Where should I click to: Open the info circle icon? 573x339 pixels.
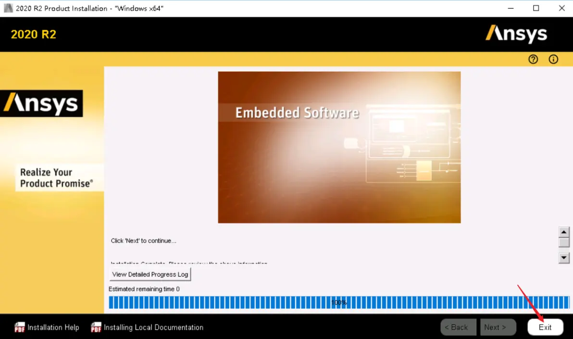(553, 59)
